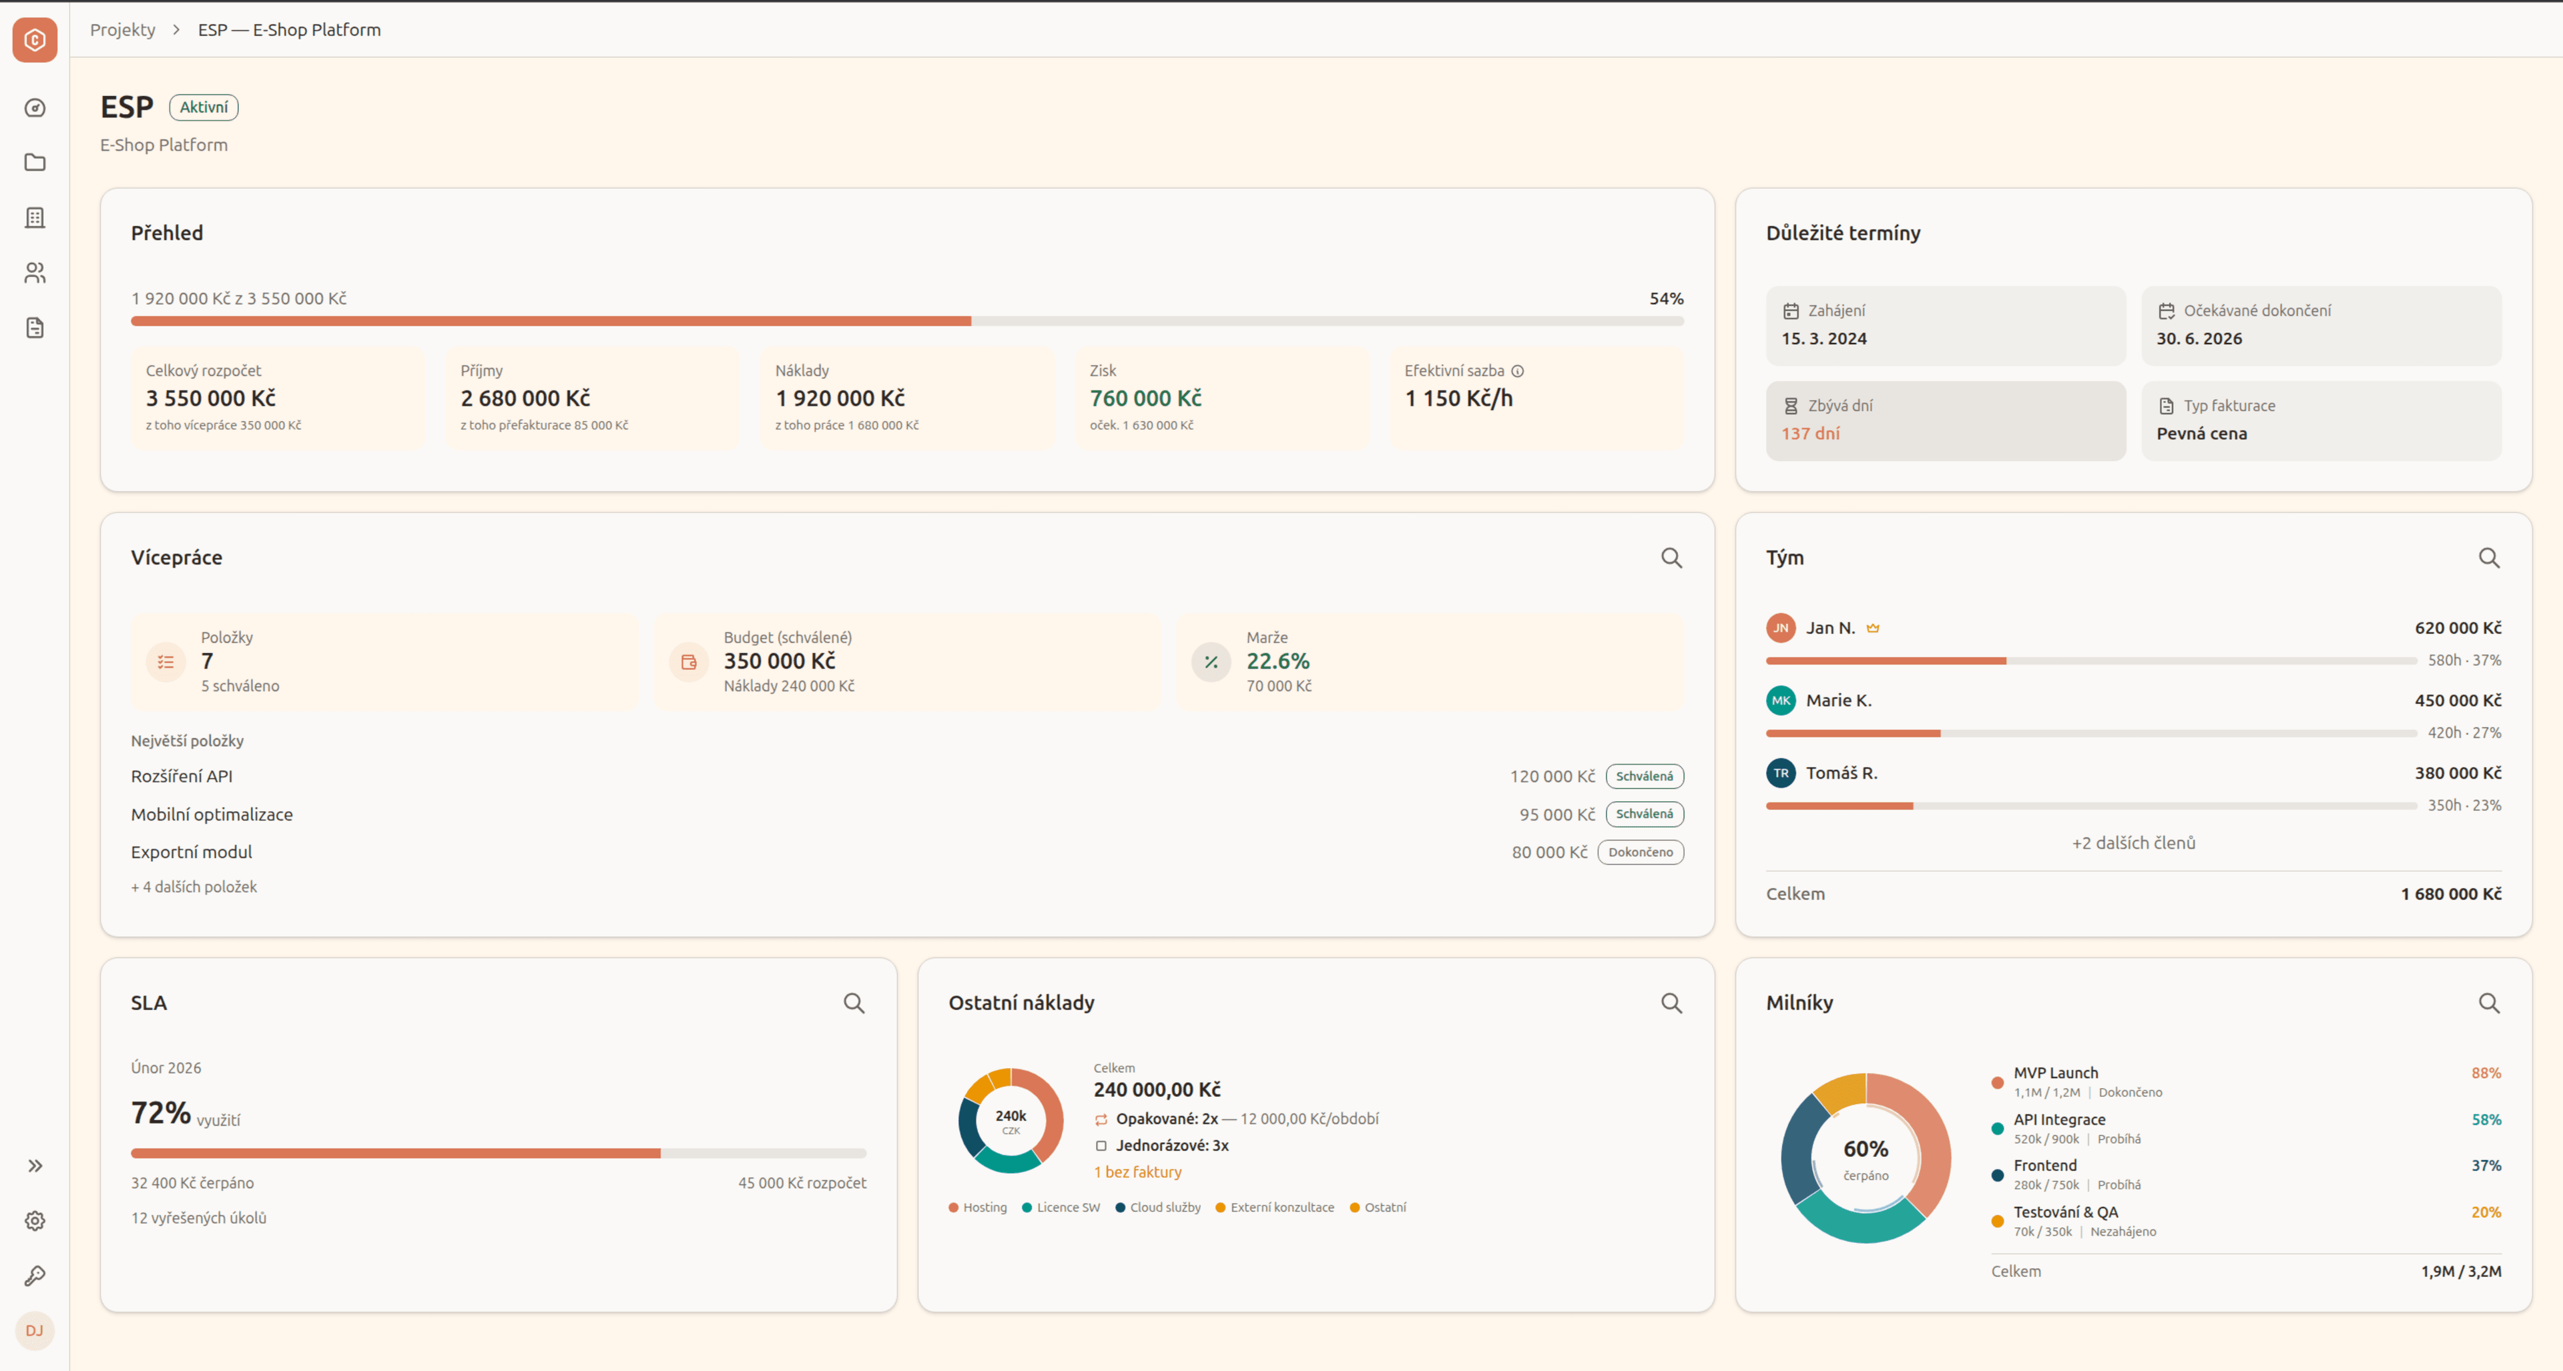Open search in the Tým panel
Image resolution: width=2563 pixels, height=1371 pixels.
[2490, 558]
